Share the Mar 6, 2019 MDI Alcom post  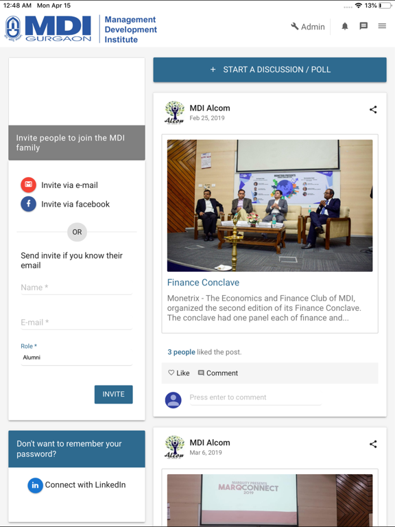click(373, 444)
